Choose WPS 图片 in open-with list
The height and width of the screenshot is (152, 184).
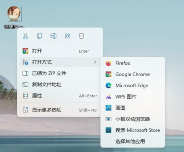coord(133,97)
